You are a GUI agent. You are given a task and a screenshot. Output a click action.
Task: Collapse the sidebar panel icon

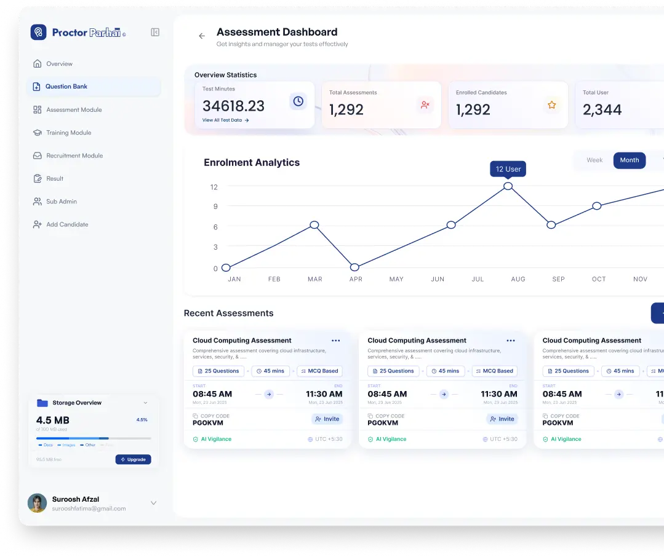[x=155, y=32]
